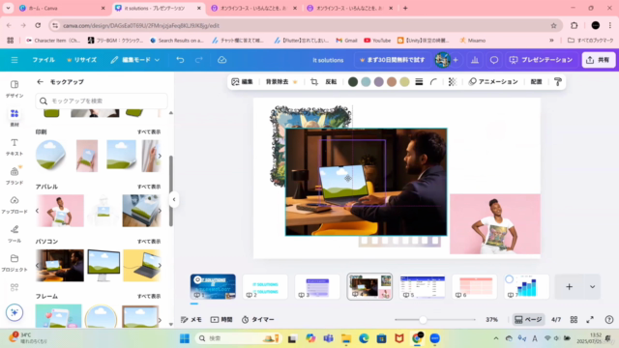This screenshot has width=619, height=348.
Task: Select page 5 table slide thumbnail
Action: click(x=422, y=286)
